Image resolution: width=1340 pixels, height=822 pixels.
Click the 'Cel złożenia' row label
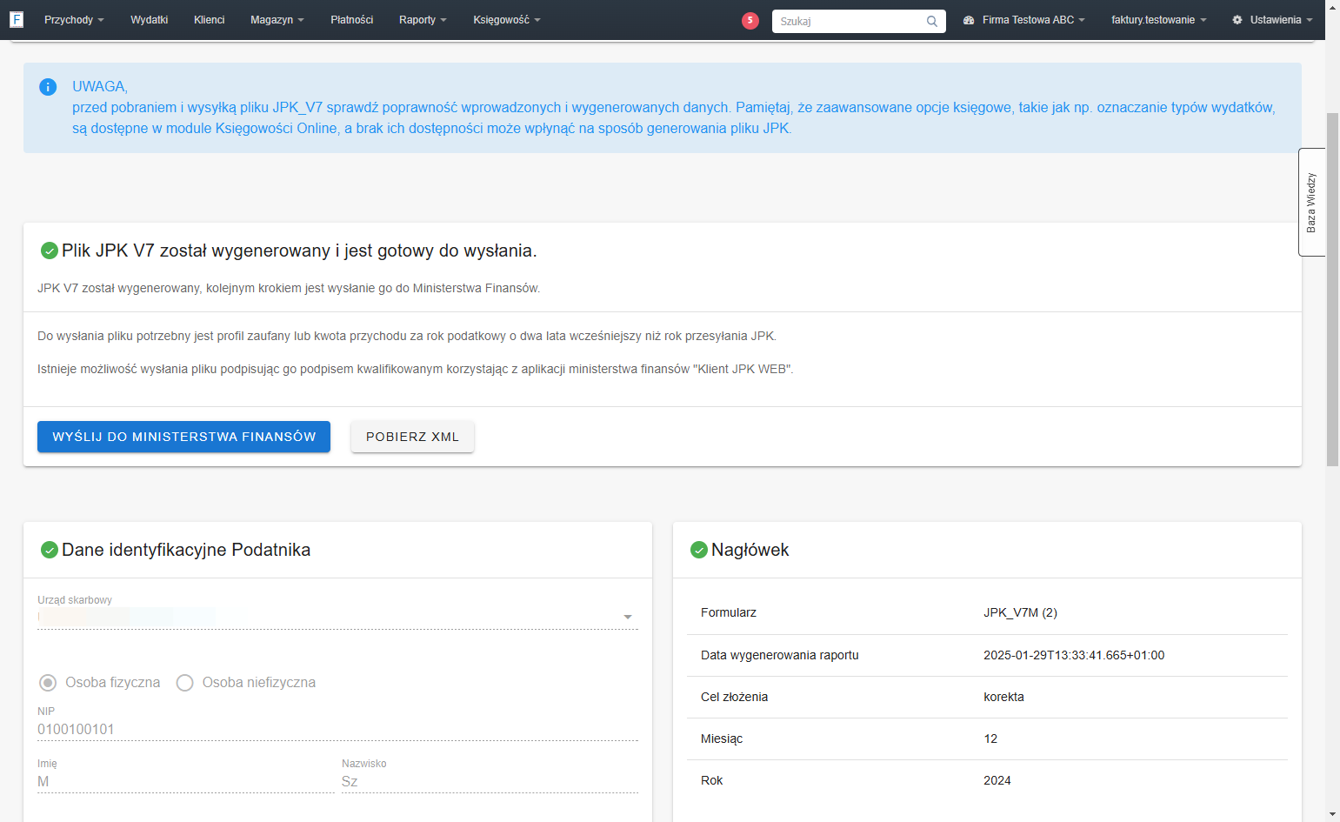(735, 697)
